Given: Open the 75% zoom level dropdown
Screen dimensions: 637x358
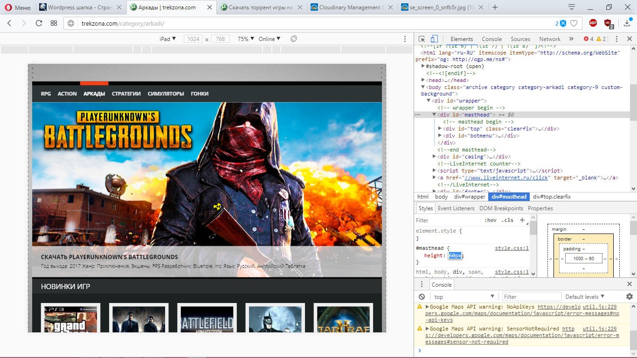Looking at the screenshot, I should tap(246, 39).
